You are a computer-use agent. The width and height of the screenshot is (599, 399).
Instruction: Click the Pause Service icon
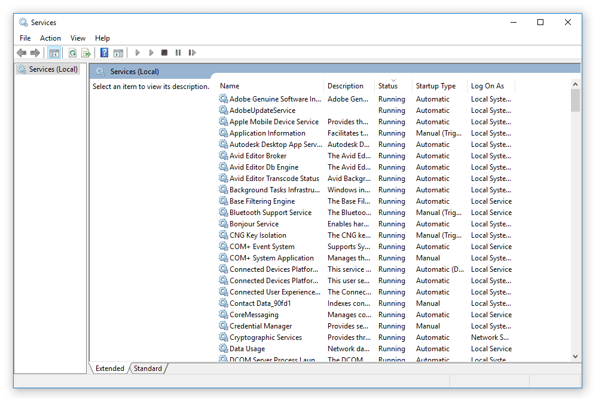point(178,53)
